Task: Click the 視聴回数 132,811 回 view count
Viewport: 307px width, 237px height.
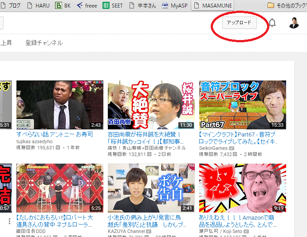Action: click(130, 154)
